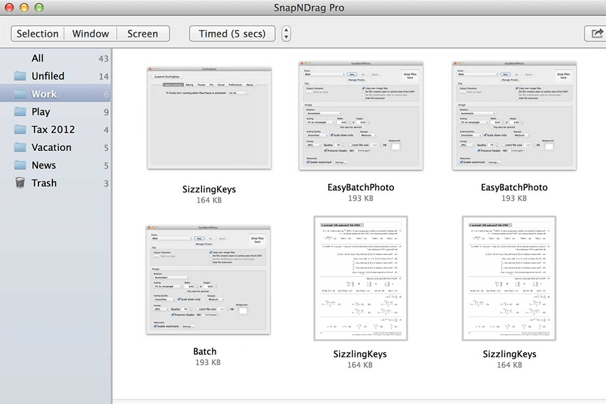This screenshot has height=404, width=606.
Task: Select the Unfiled folder icon
Action: click(x=19, y=76)
